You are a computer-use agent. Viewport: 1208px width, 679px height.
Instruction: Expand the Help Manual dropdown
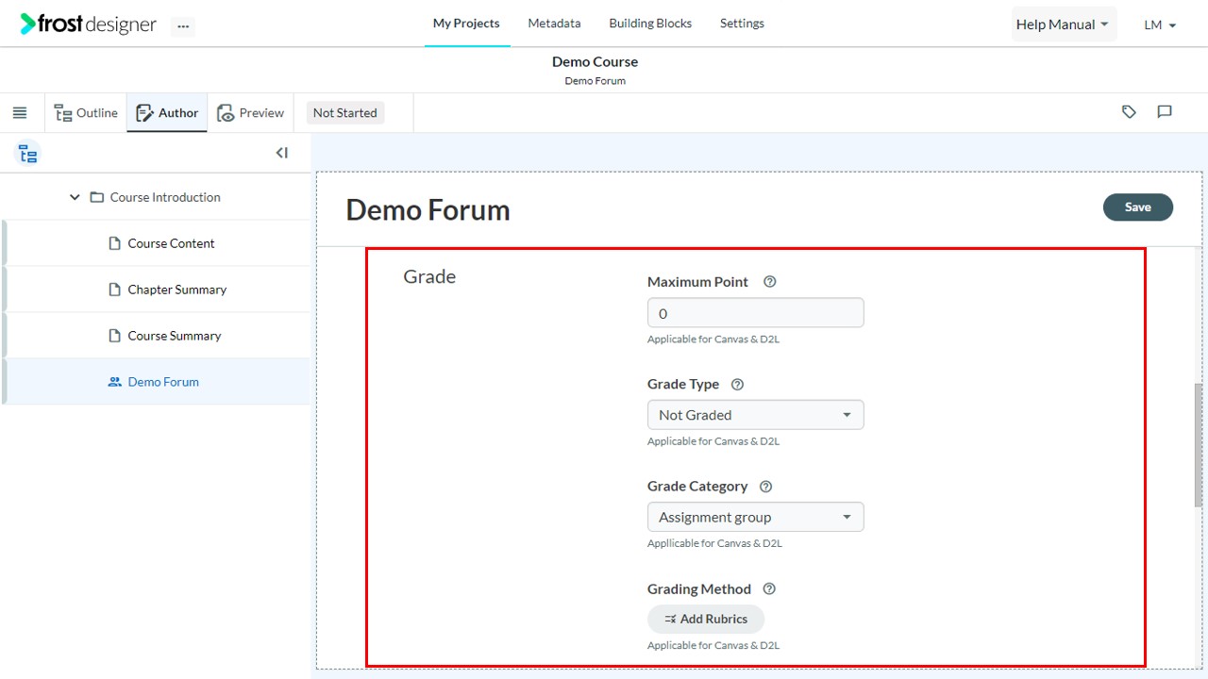tap(1063, 25)
